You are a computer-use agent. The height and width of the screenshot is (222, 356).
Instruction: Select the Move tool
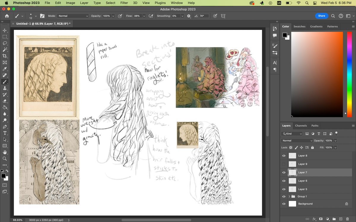click(x=5, y=30)
